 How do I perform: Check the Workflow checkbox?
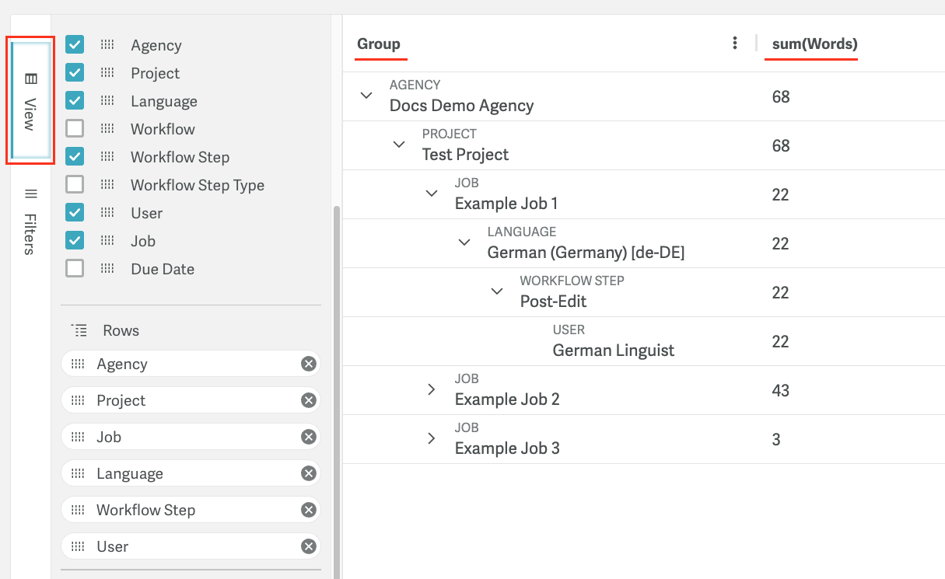(75, 129)
